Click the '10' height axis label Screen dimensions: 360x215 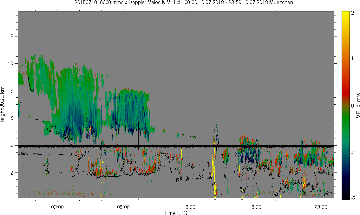tap(11, 63)
